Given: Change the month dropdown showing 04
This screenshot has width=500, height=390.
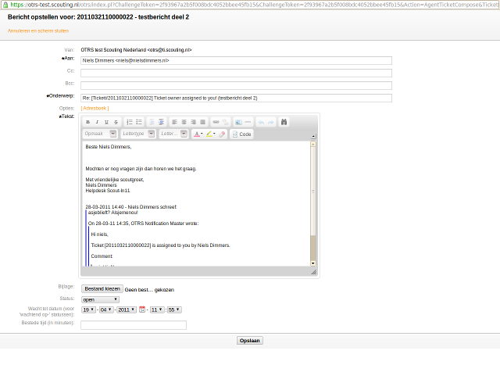Looking at the screenshot, I should coord(106,309).
